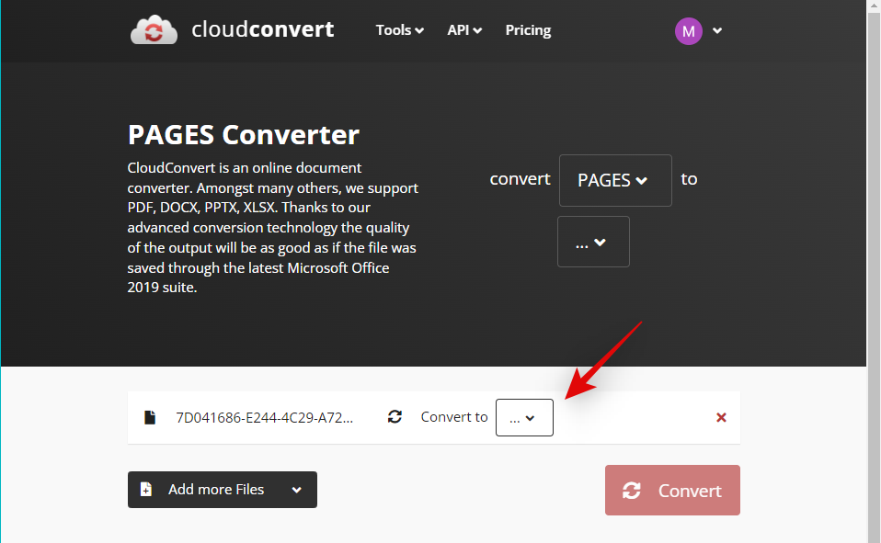Click the Convert button
This screenshot has height=543, width=881.
(672, 490)
